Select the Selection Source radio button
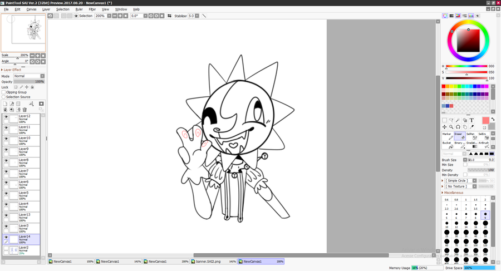The height and width of the screenshot is (271, 501). coord(3,97)
